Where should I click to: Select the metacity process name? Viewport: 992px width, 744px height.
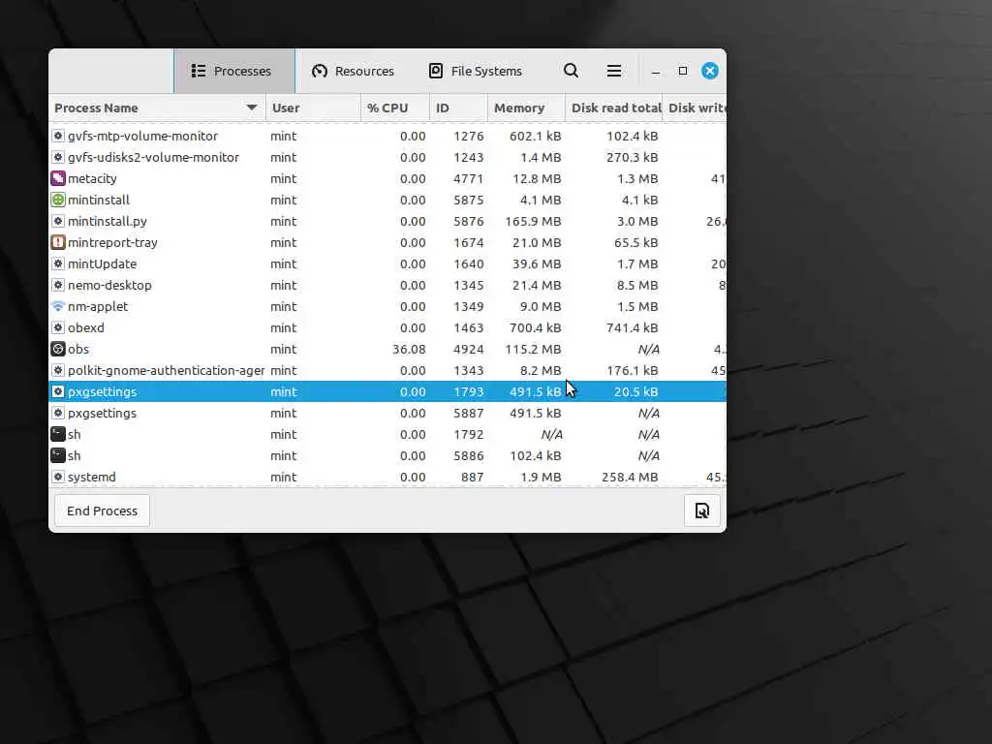pos(92,178)
